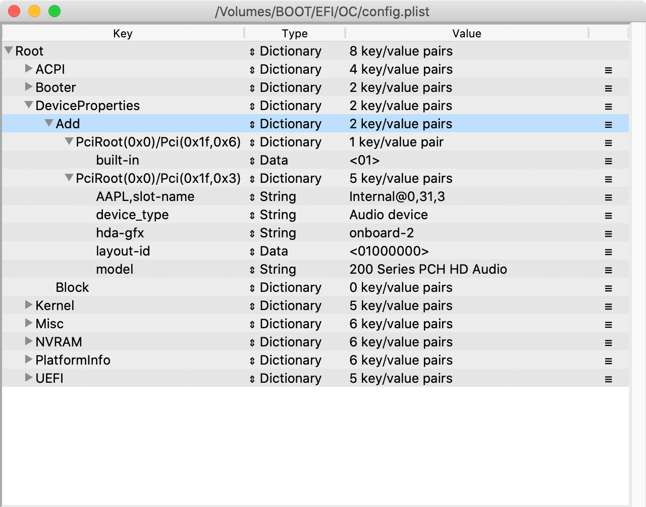Click the handle icon on the Block row
Screen dimensions: 646x507
608,288
